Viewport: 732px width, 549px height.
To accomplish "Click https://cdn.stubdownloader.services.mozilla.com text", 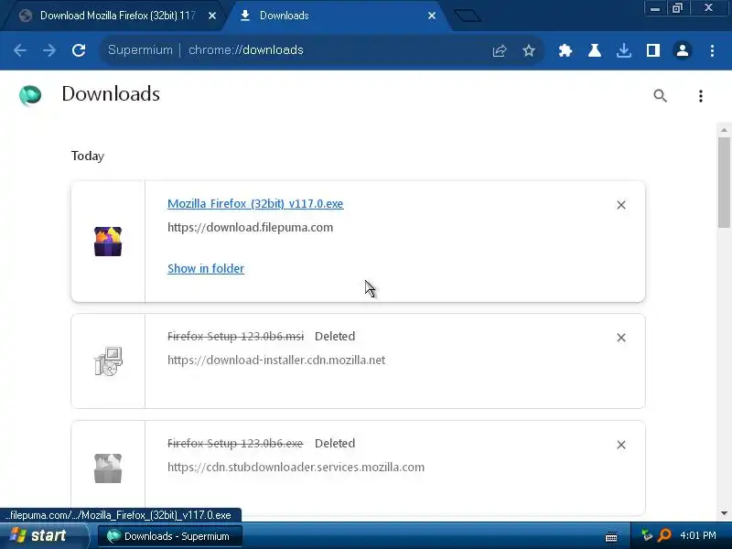I will pyautogui.click(x=296, y=467).
